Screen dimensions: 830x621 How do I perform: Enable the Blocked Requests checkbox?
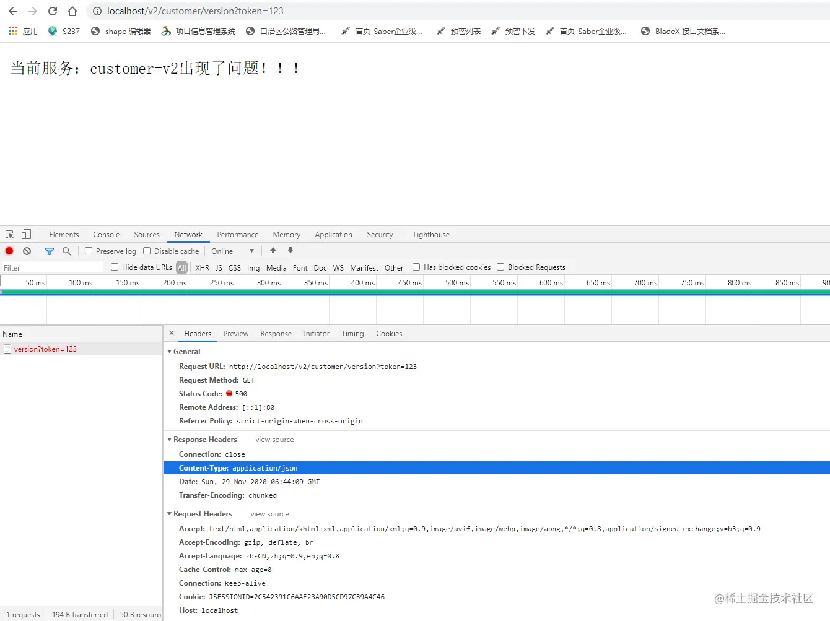coord(500,267)
